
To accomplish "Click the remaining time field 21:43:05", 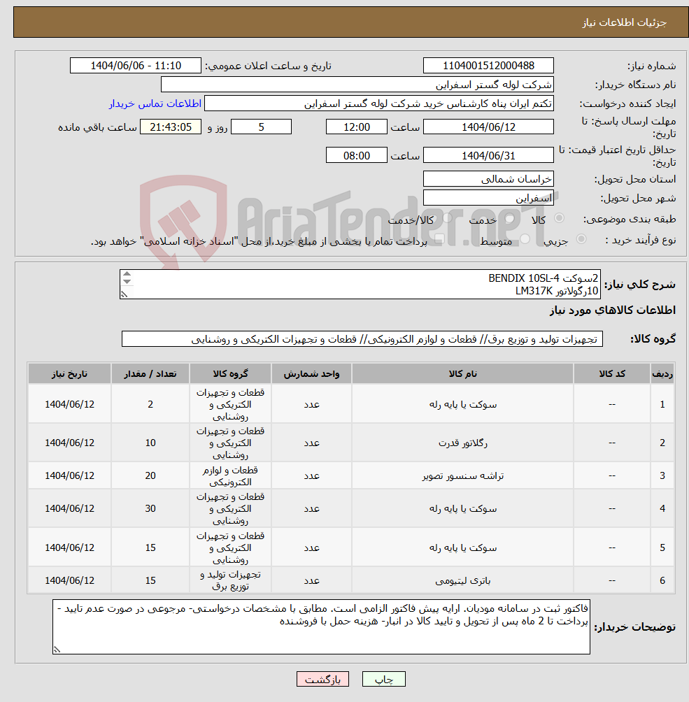I will point(171,127).
